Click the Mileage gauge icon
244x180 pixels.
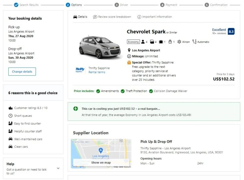coord(129,56)
